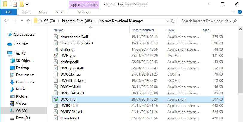
Task: Click OS (C:) in the address bar
Action: 49,21
